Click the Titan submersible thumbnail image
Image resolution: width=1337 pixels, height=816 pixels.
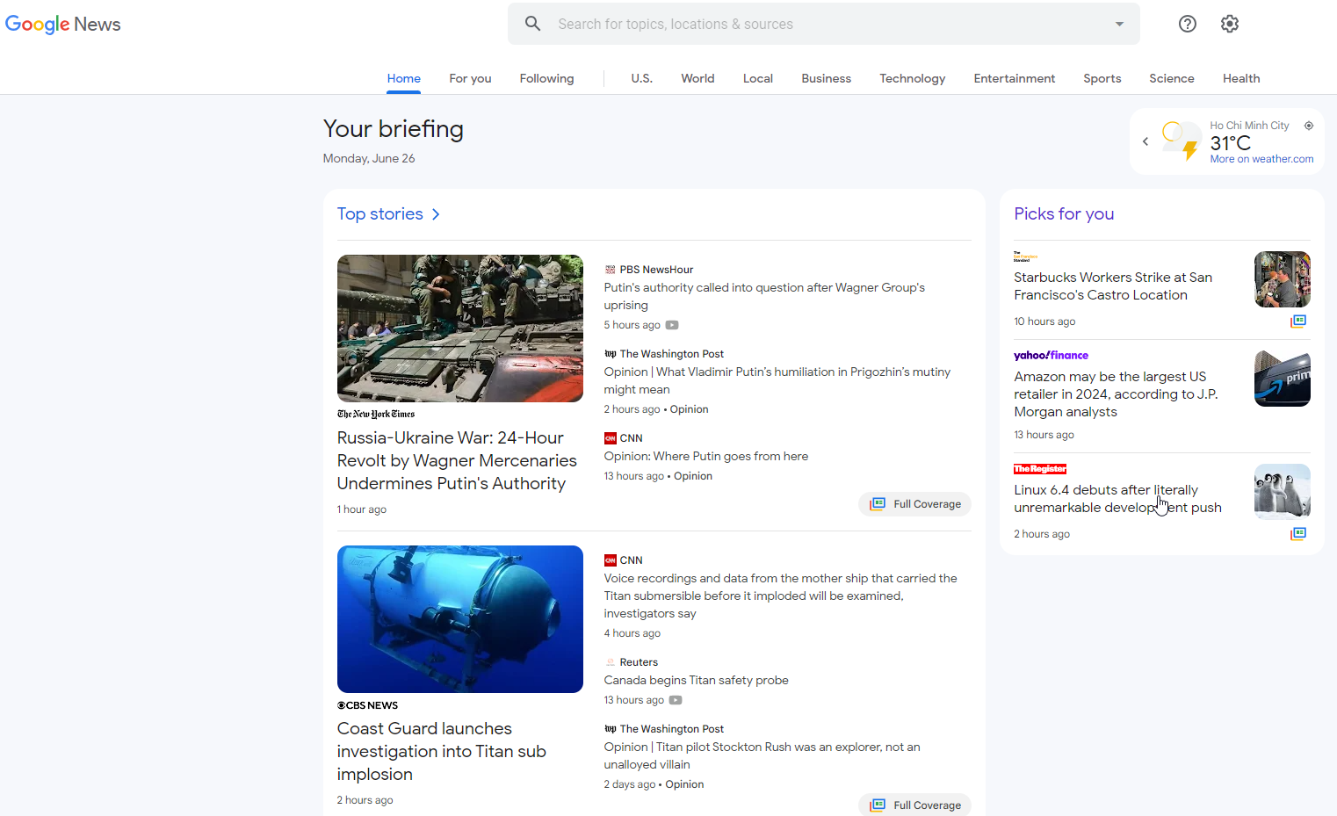(459, 618)
